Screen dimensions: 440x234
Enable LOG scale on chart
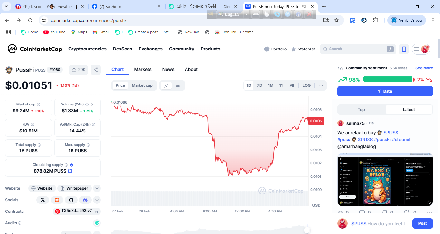(x=307, y=85)
